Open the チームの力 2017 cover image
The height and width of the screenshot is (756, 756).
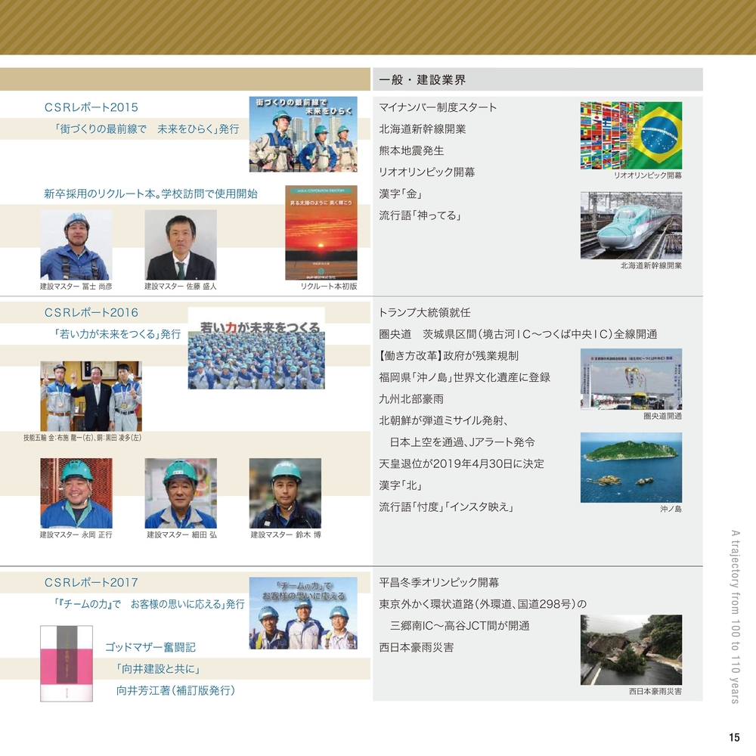tap(303, 613)
